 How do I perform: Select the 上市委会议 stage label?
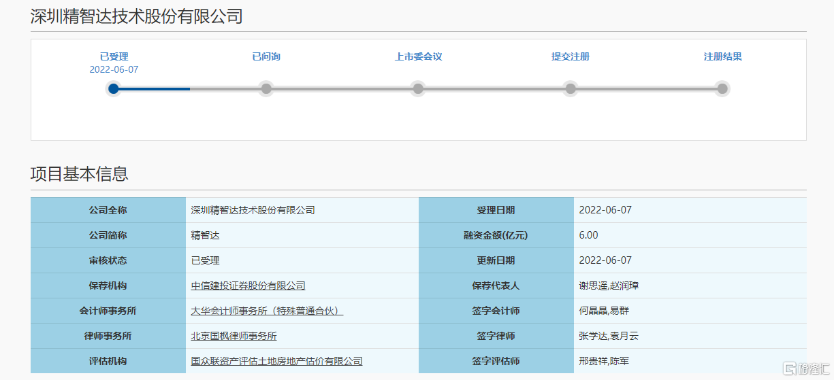pyautogui.click(x=419, y=57)
